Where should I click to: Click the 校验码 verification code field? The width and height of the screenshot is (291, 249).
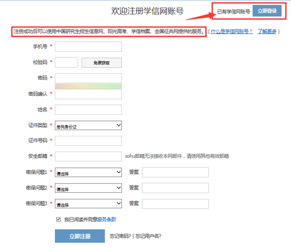67,62
